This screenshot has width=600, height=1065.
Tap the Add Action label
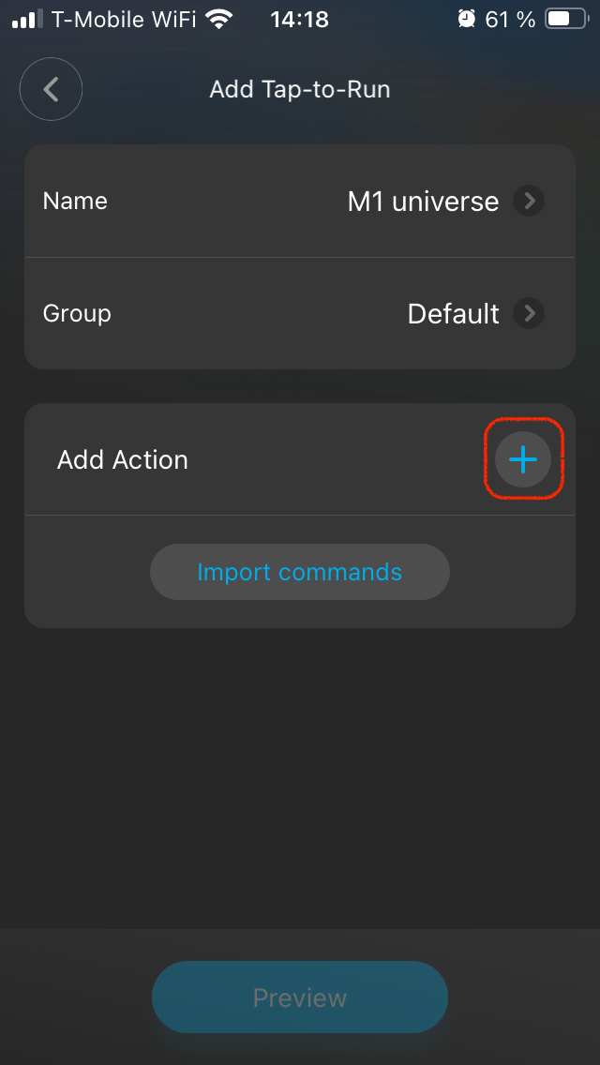[x=123, y=459]
